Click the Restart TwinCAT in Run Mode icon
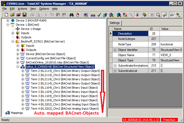Viewport: 184px width, 123px height. coord(111,15)
